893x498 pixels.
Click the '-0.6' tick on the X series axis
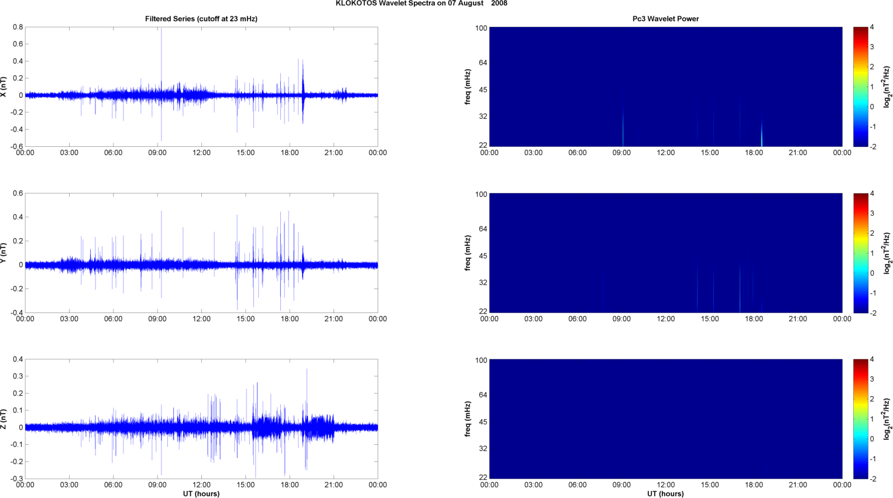click(x=16, y=146)
